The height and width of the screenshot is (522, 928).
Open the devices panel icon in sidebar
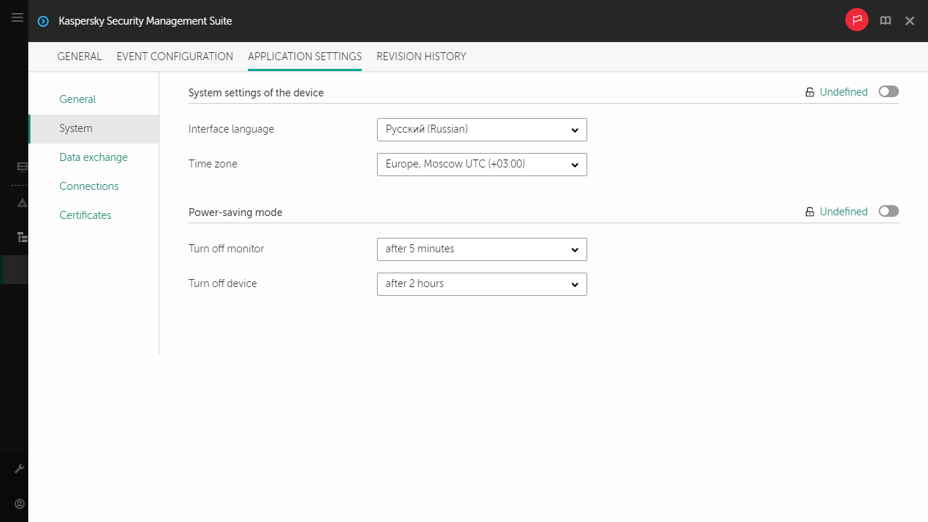pos(21,167)
